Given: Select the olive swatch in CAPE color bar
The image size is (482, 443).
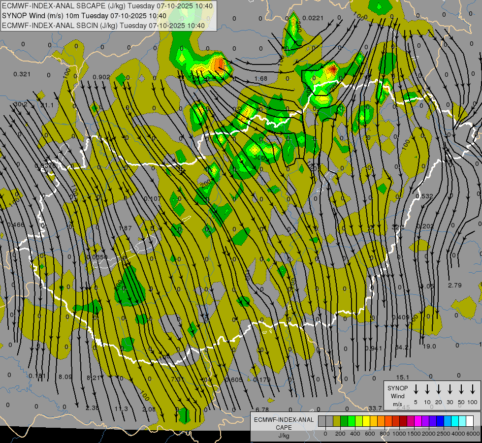Looking at the screenshot, I should 337,421.
